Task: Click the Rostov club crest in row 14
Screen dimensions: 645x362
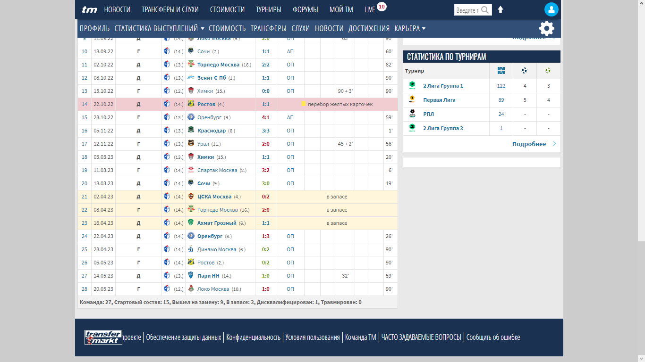Action: [x=191, y=104]
